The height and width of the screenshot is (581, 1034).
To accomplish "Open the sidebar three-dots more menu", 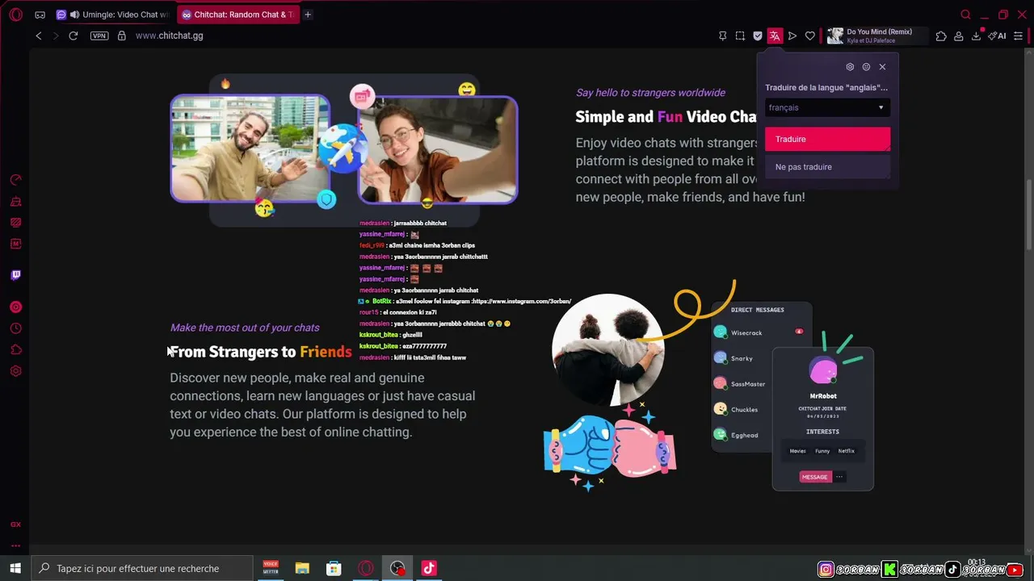I will 15,545.
